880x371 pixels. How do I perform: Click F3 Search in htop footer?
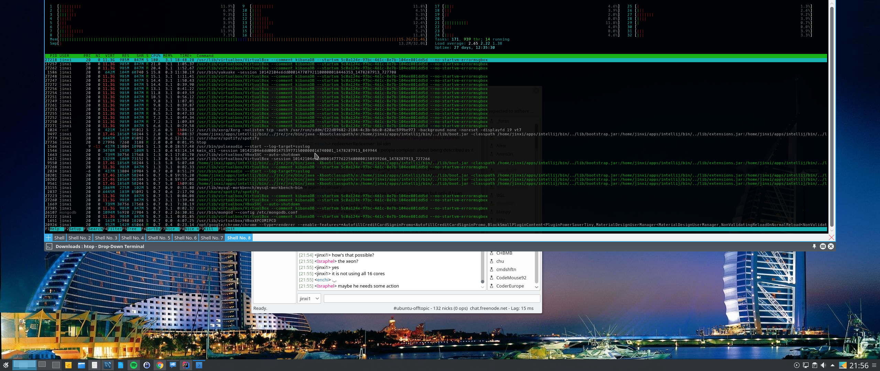click(93, 229)
